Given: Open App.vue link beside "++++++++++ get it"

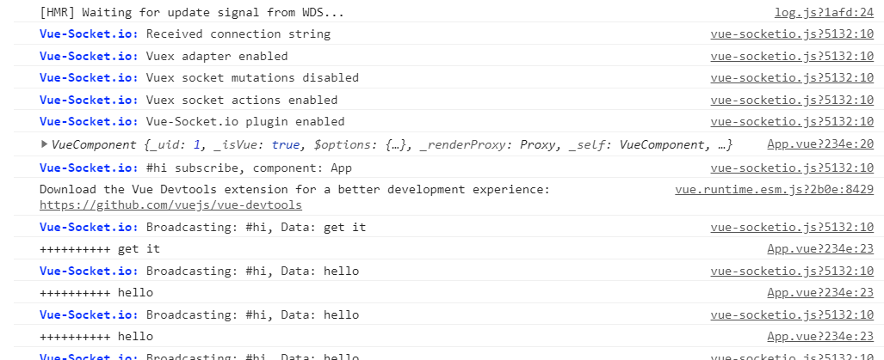Looking at the screenshot, I should tap(820, 249).
